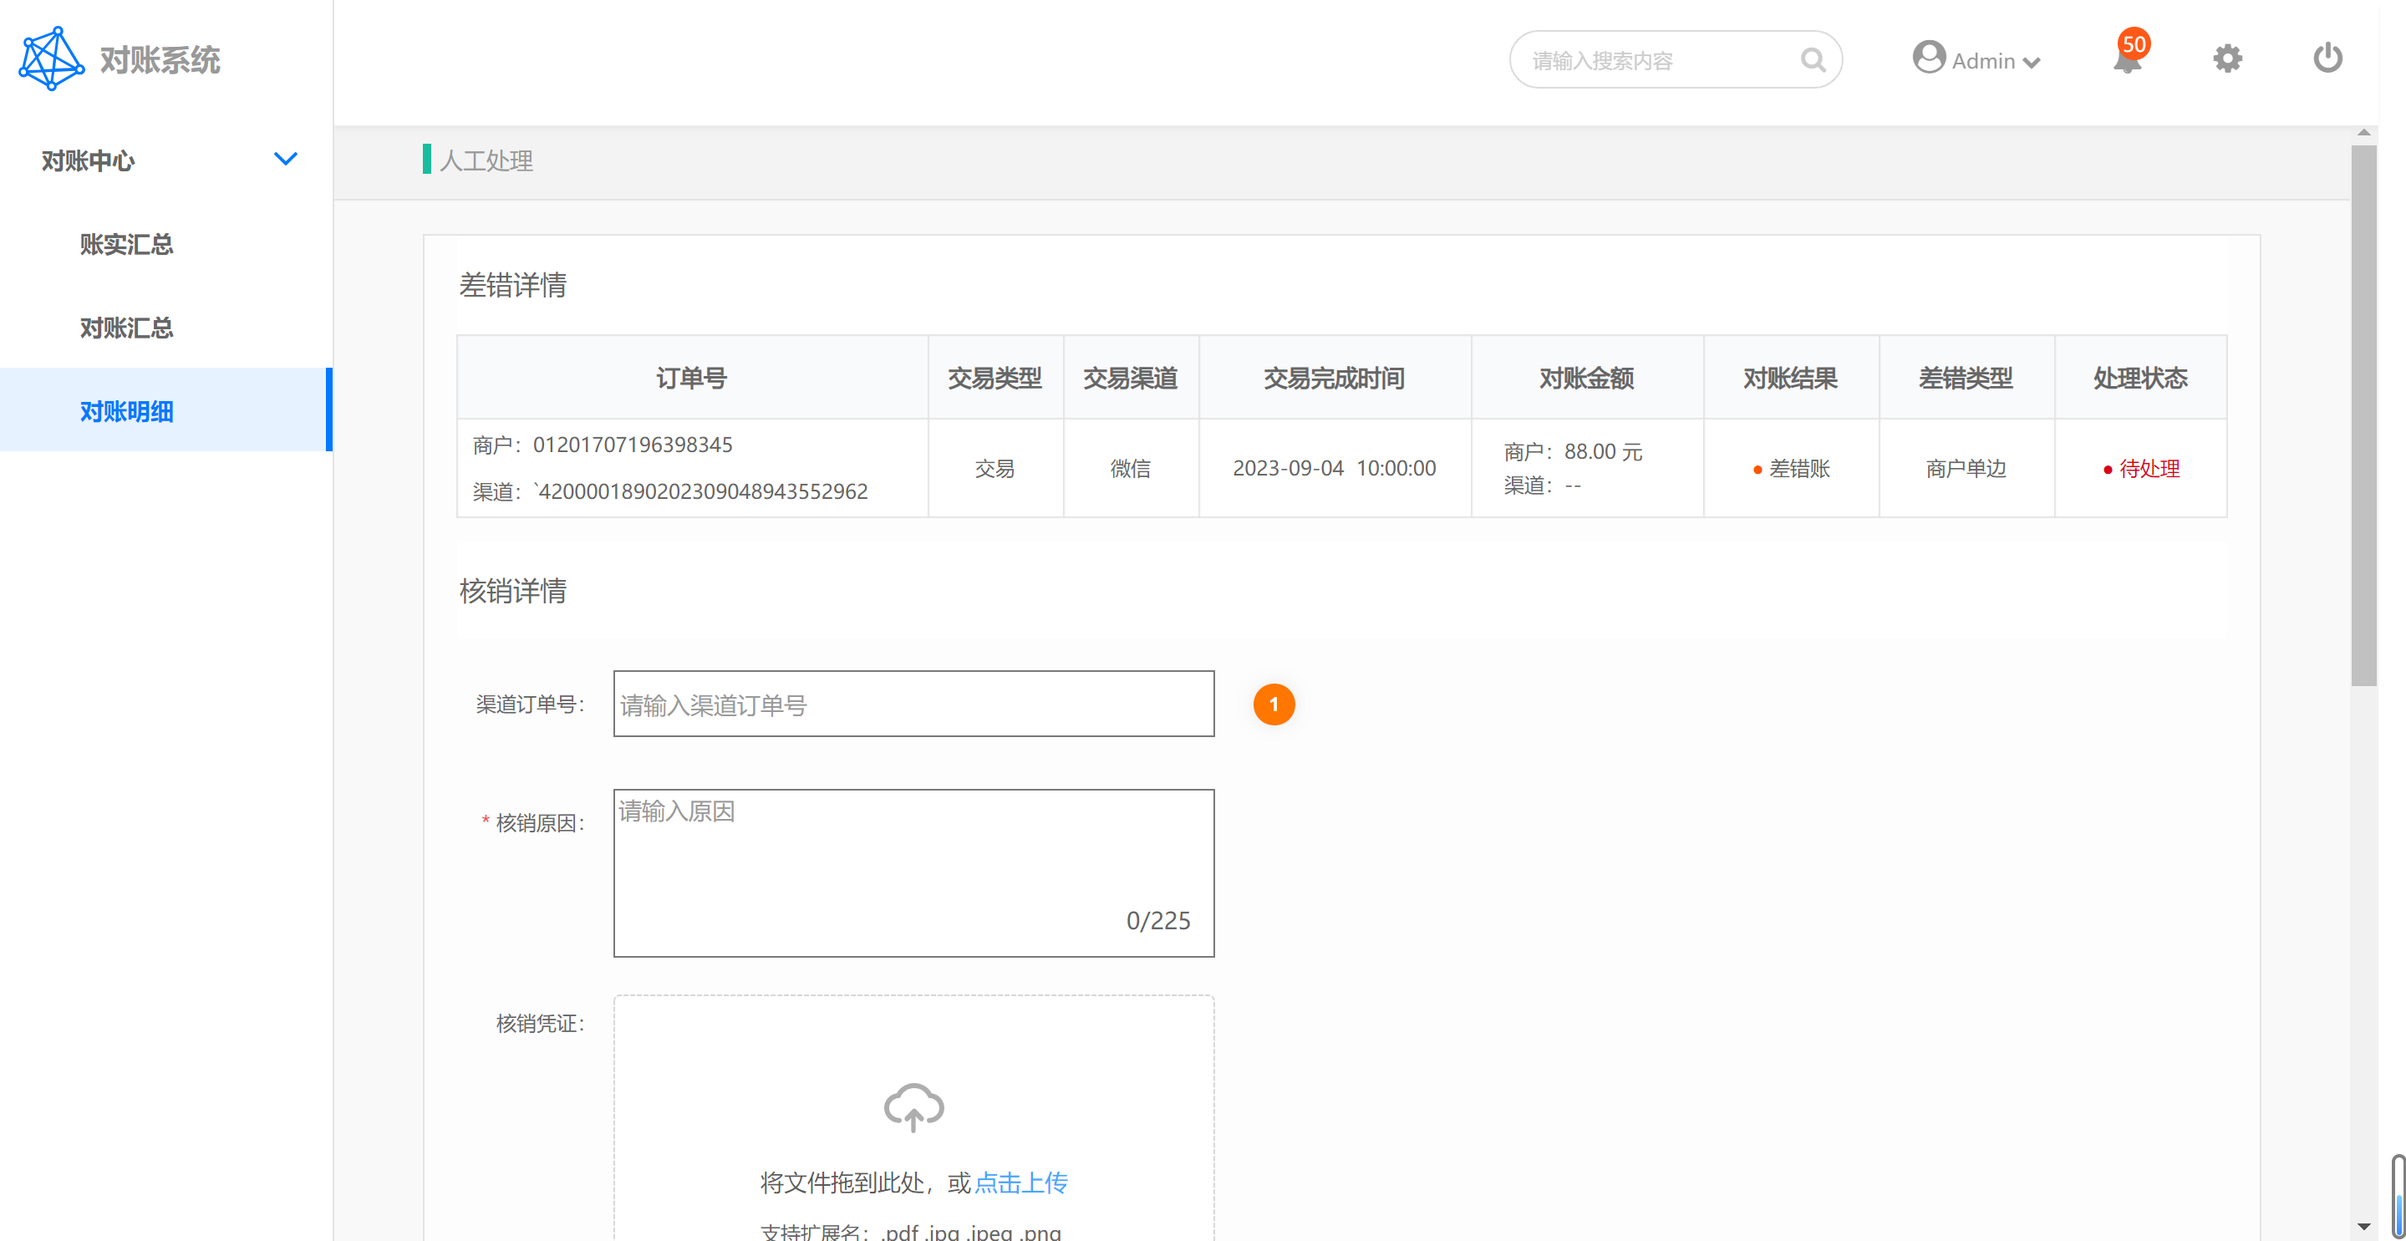Screen dimensions: 2406x1241
Task: Open 账实汇总 in the sidebar
Action: point(126,245)
